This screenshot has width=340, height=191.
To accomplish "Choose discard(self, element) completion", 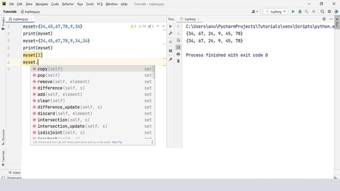I will coord(92,114).
